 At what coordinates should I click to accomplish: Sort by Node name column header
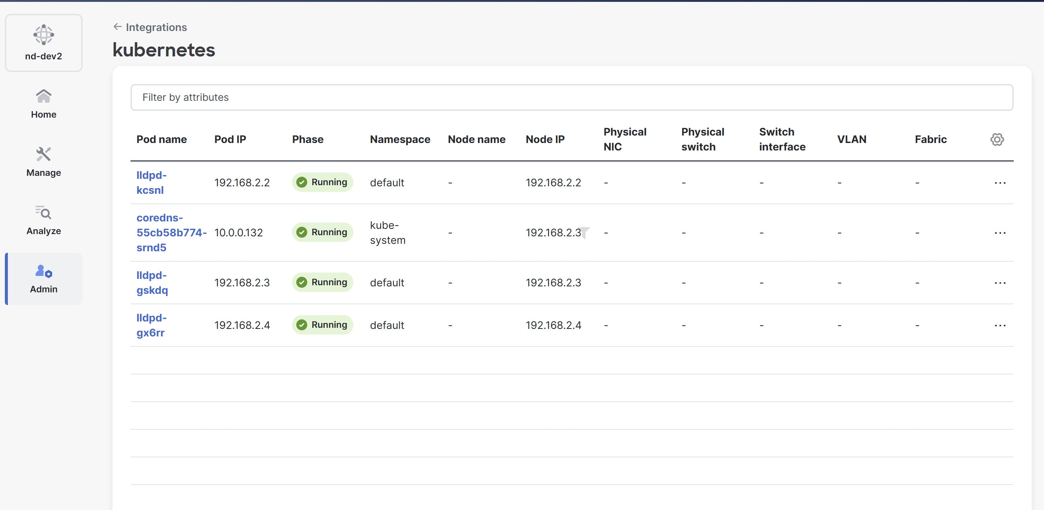pyautogui.click(x=477, y=140)
